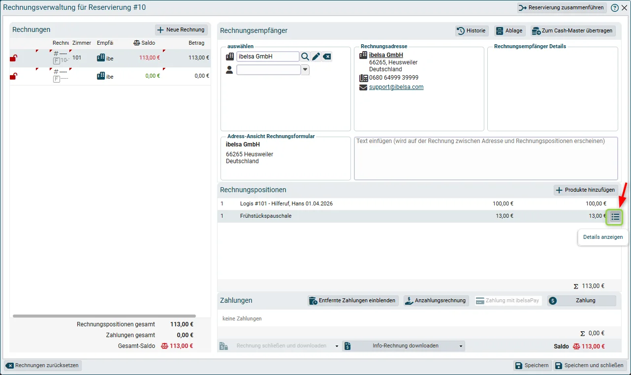Click the red lock on the 0,00 € invoice
The image size is (631, 375).
pos(13,76)
